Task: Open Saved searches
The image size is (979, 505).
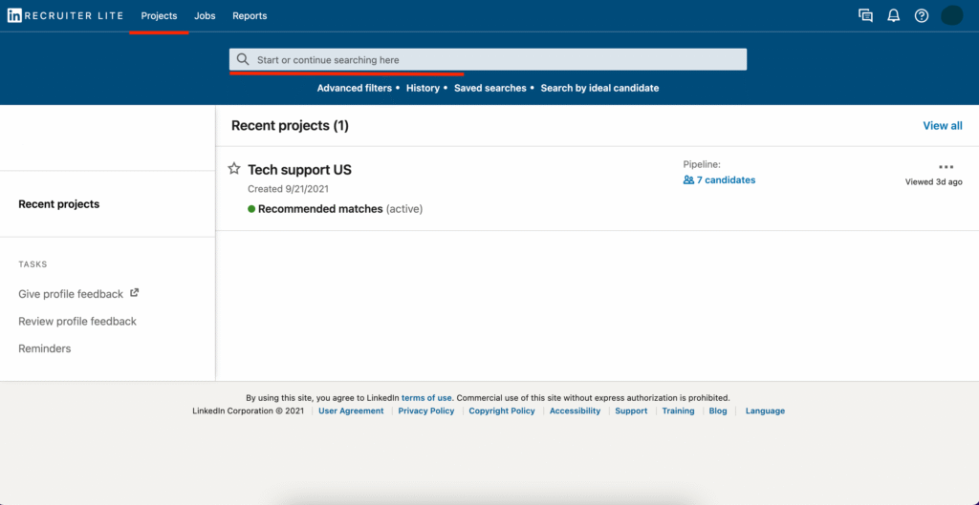Action: pos(490,89)
